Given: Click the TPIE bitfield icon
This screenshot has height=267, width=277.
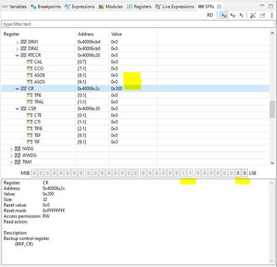Looking at the screenshot, I should [29, 129].
